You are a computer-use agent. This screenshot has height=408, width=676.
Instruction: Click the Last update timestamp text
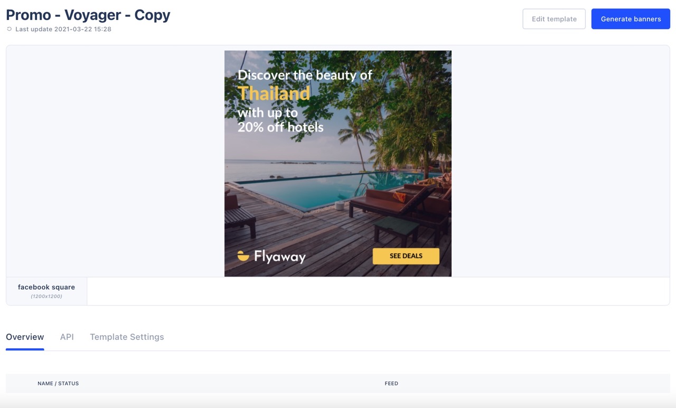63,29
